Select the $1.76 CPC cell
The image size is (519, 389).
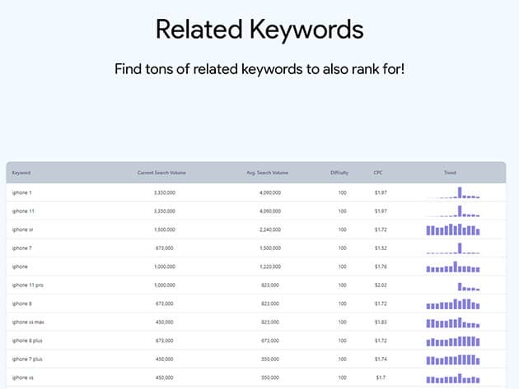pos(381,266)
